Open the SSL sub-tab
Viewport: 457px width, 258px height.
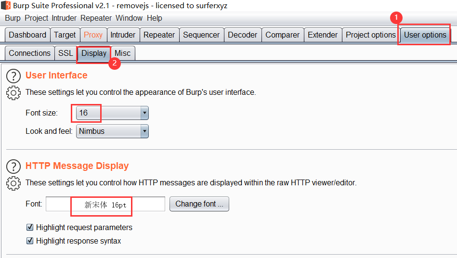[x=65, y=53]
